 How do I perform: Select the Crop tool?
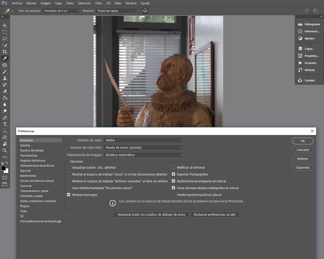tap(4, 52)
